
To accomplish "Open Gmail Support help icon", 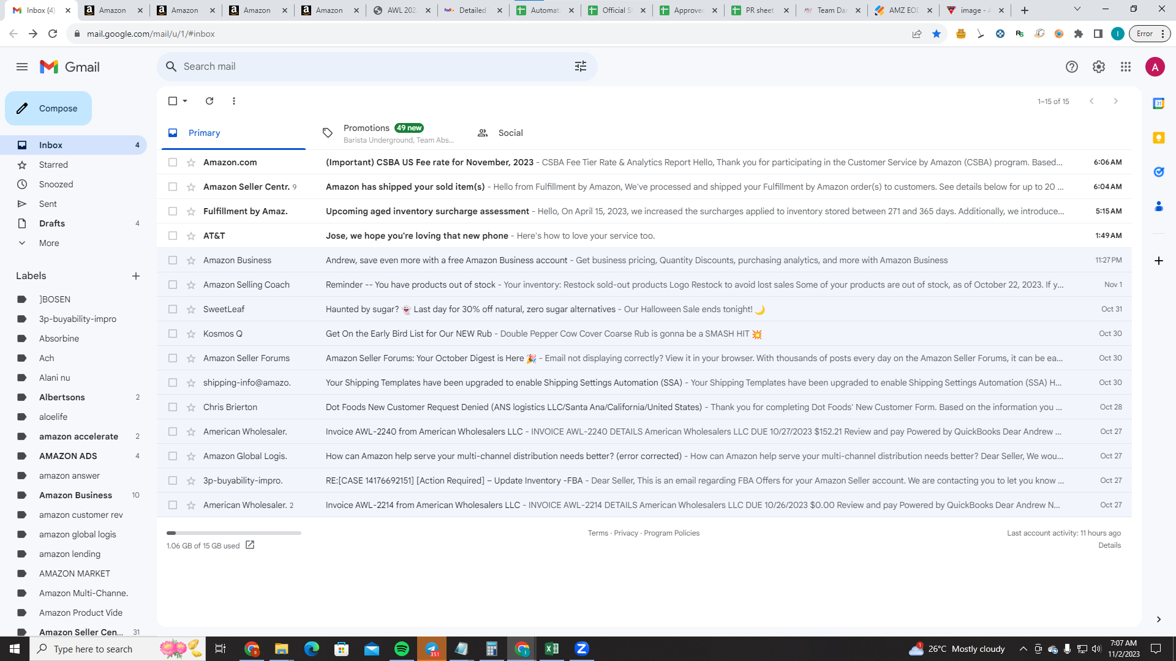I will click(x=1072, y=67).
